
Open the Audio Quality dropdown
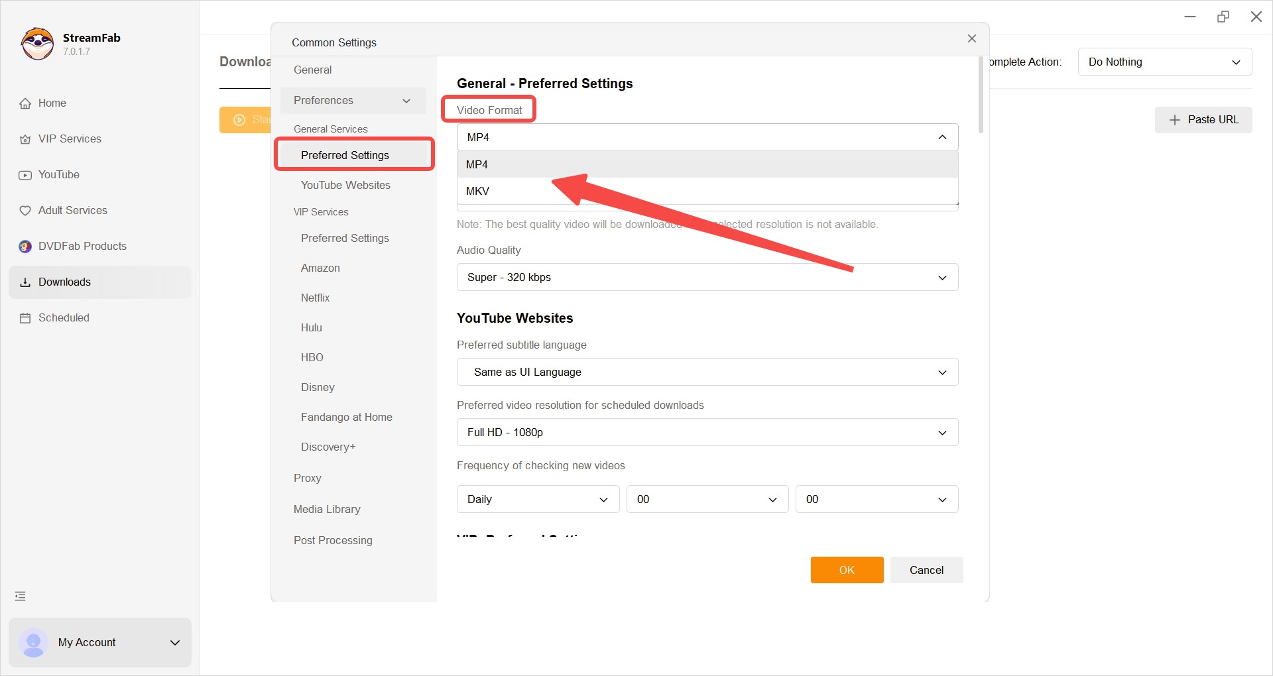tap(707, 277)
